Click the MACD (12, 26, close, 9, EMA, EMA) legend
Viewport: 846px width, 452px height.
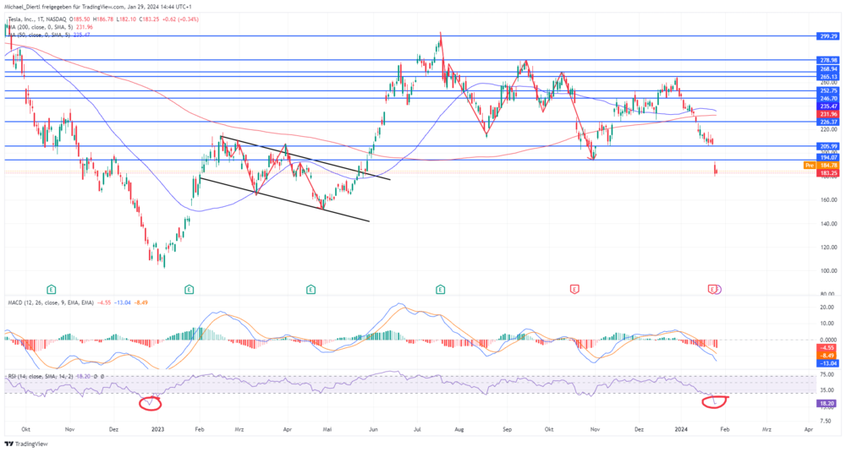tap(50, 302)
